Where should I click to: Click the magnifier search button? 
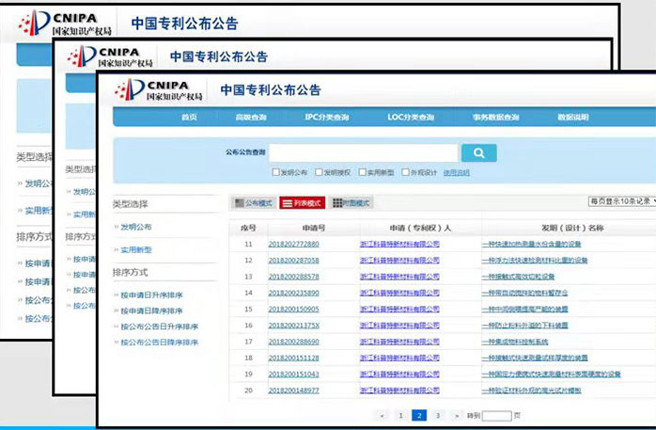click(478, 153)
